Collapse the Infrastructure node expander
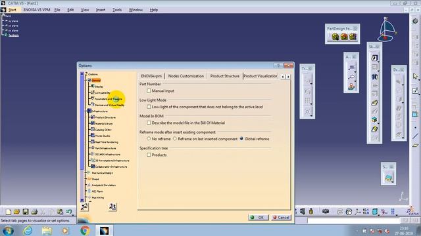This screenshot has width=421, height=236. tap(86, 111)
